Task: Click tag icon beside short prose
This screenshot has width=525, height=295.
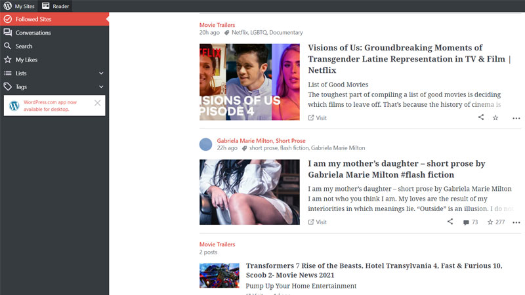Action: point(244,148)
